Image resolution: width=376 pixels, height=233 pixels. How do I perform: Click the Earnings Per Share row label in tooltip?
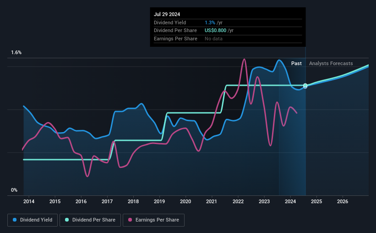point(175,39)
